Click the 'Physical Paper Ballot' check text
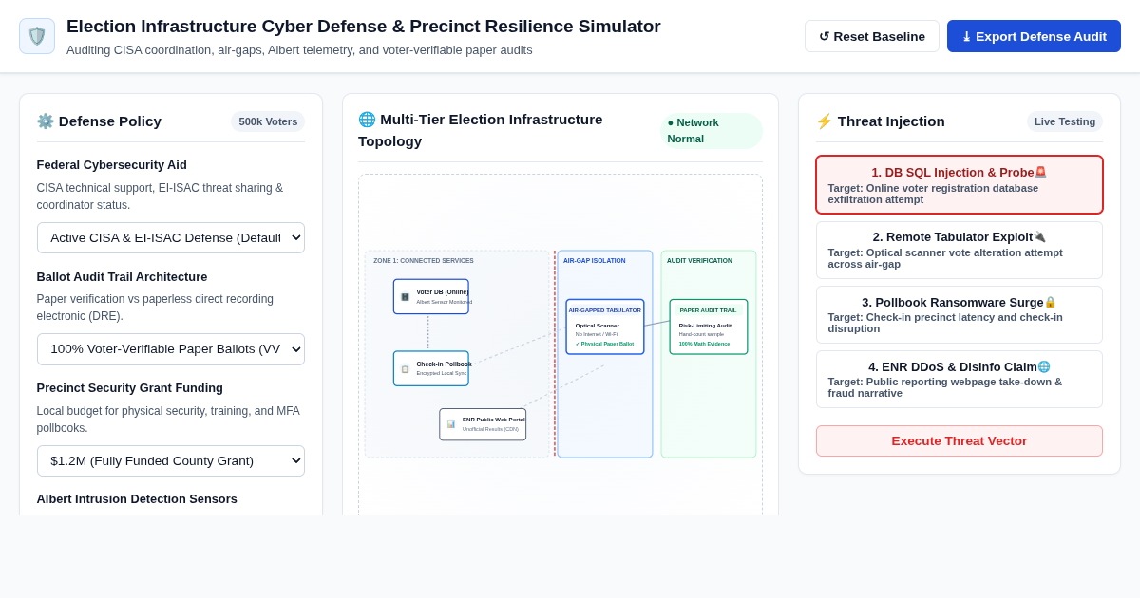Image resolution: width=1140 pixels, height=598 pixels. (604, 344)
